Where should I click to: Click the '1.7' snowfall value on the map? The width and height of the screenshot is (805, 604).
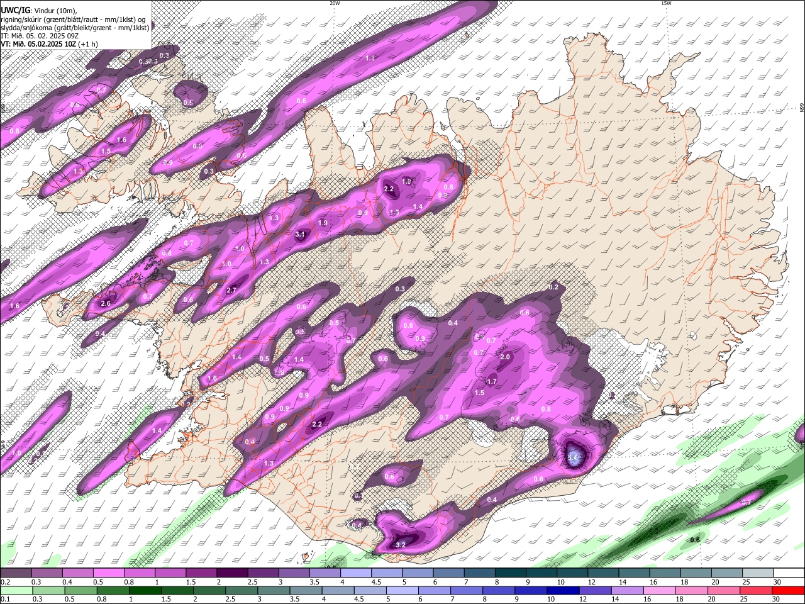pos(492,381)
